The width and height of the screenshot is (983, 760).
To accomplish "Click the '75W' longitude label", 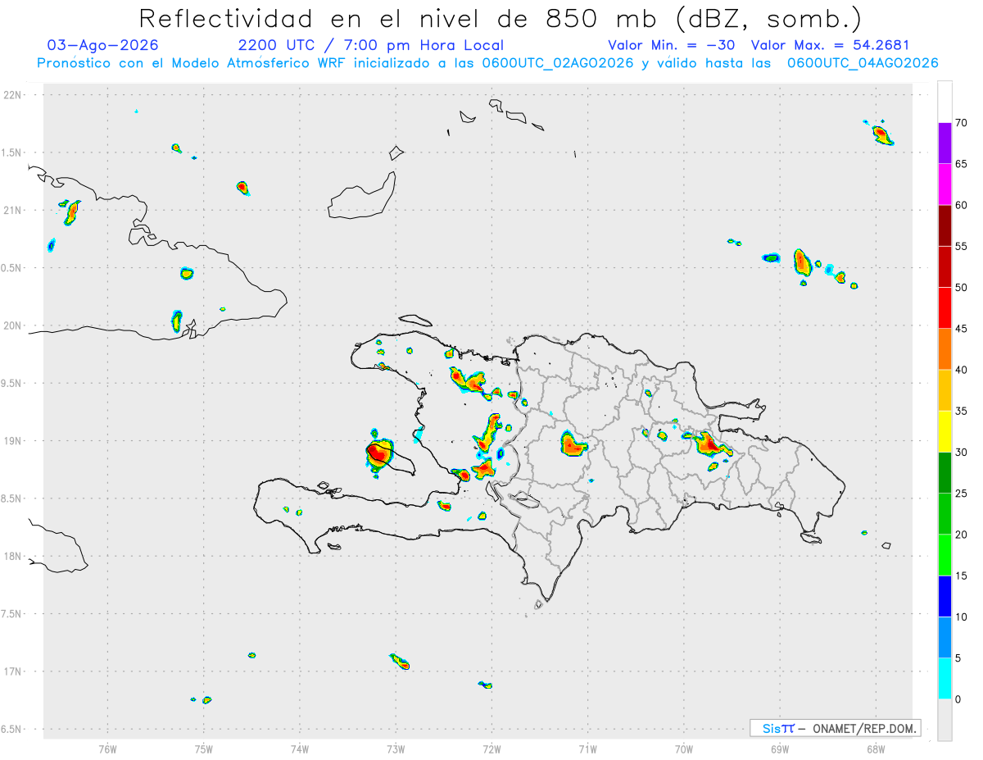I will pos(204,749).
